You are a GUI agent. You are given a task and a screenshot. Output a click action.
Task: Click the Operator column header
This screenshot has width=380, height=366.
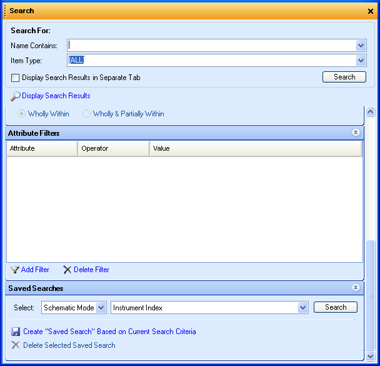(x=113, y=148)
